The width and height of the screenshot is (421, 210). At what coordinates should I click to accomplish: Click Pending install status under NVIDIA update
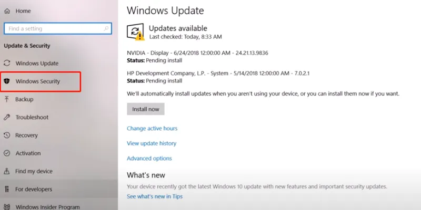[164, 60]
